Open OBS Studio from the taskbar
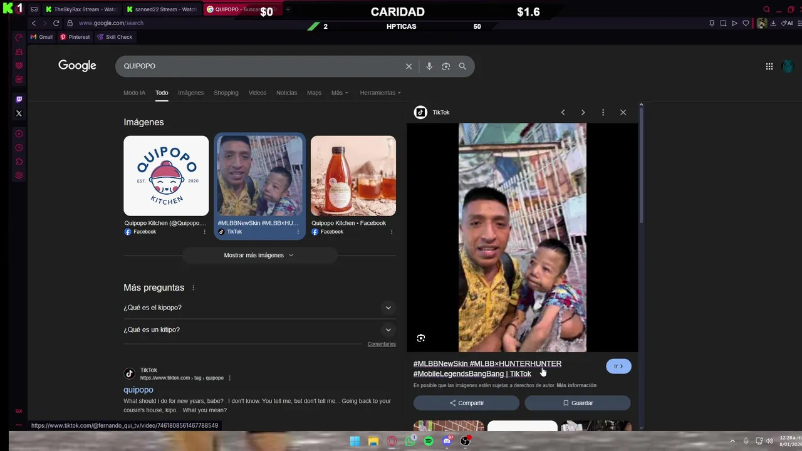Viewport: 802px width, 451px height. pyautogui.click(x=466, y=441)
